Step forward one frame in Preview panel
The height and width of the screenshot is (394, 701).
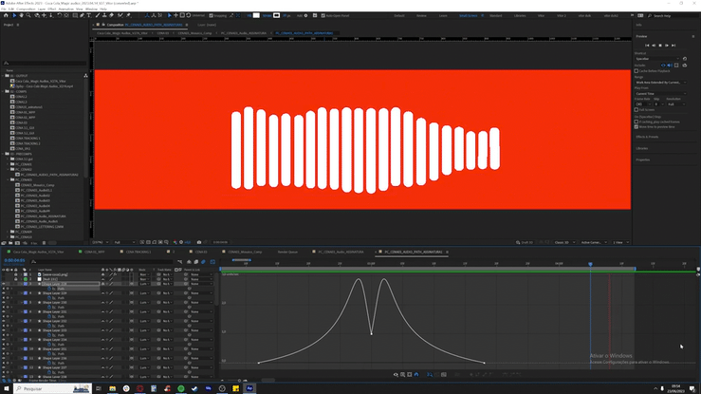point(667,46)
